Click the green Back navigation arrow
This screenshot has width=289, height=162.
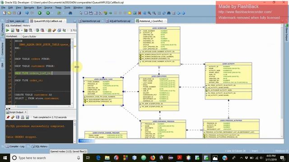click(39, 13)
